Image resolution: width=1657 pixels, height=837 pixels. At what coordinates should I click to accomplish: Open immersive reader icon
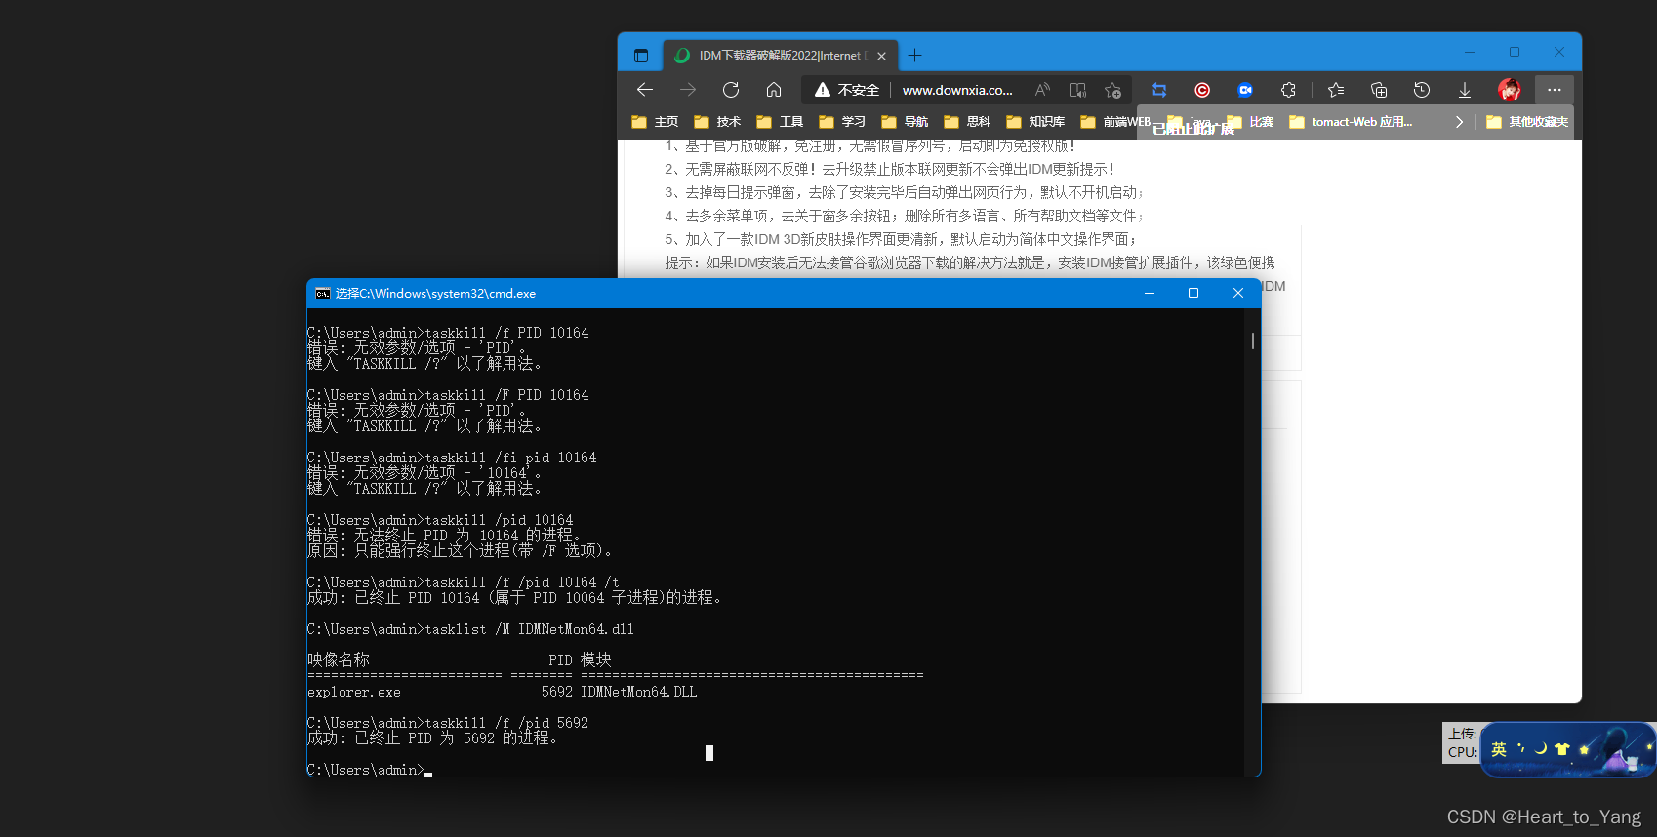[x=1077, y=90]
